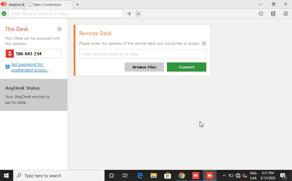This screenshot has width=292, height=181.
Task: Open Set password for unattended access link
Action: (x=30, y=67)
